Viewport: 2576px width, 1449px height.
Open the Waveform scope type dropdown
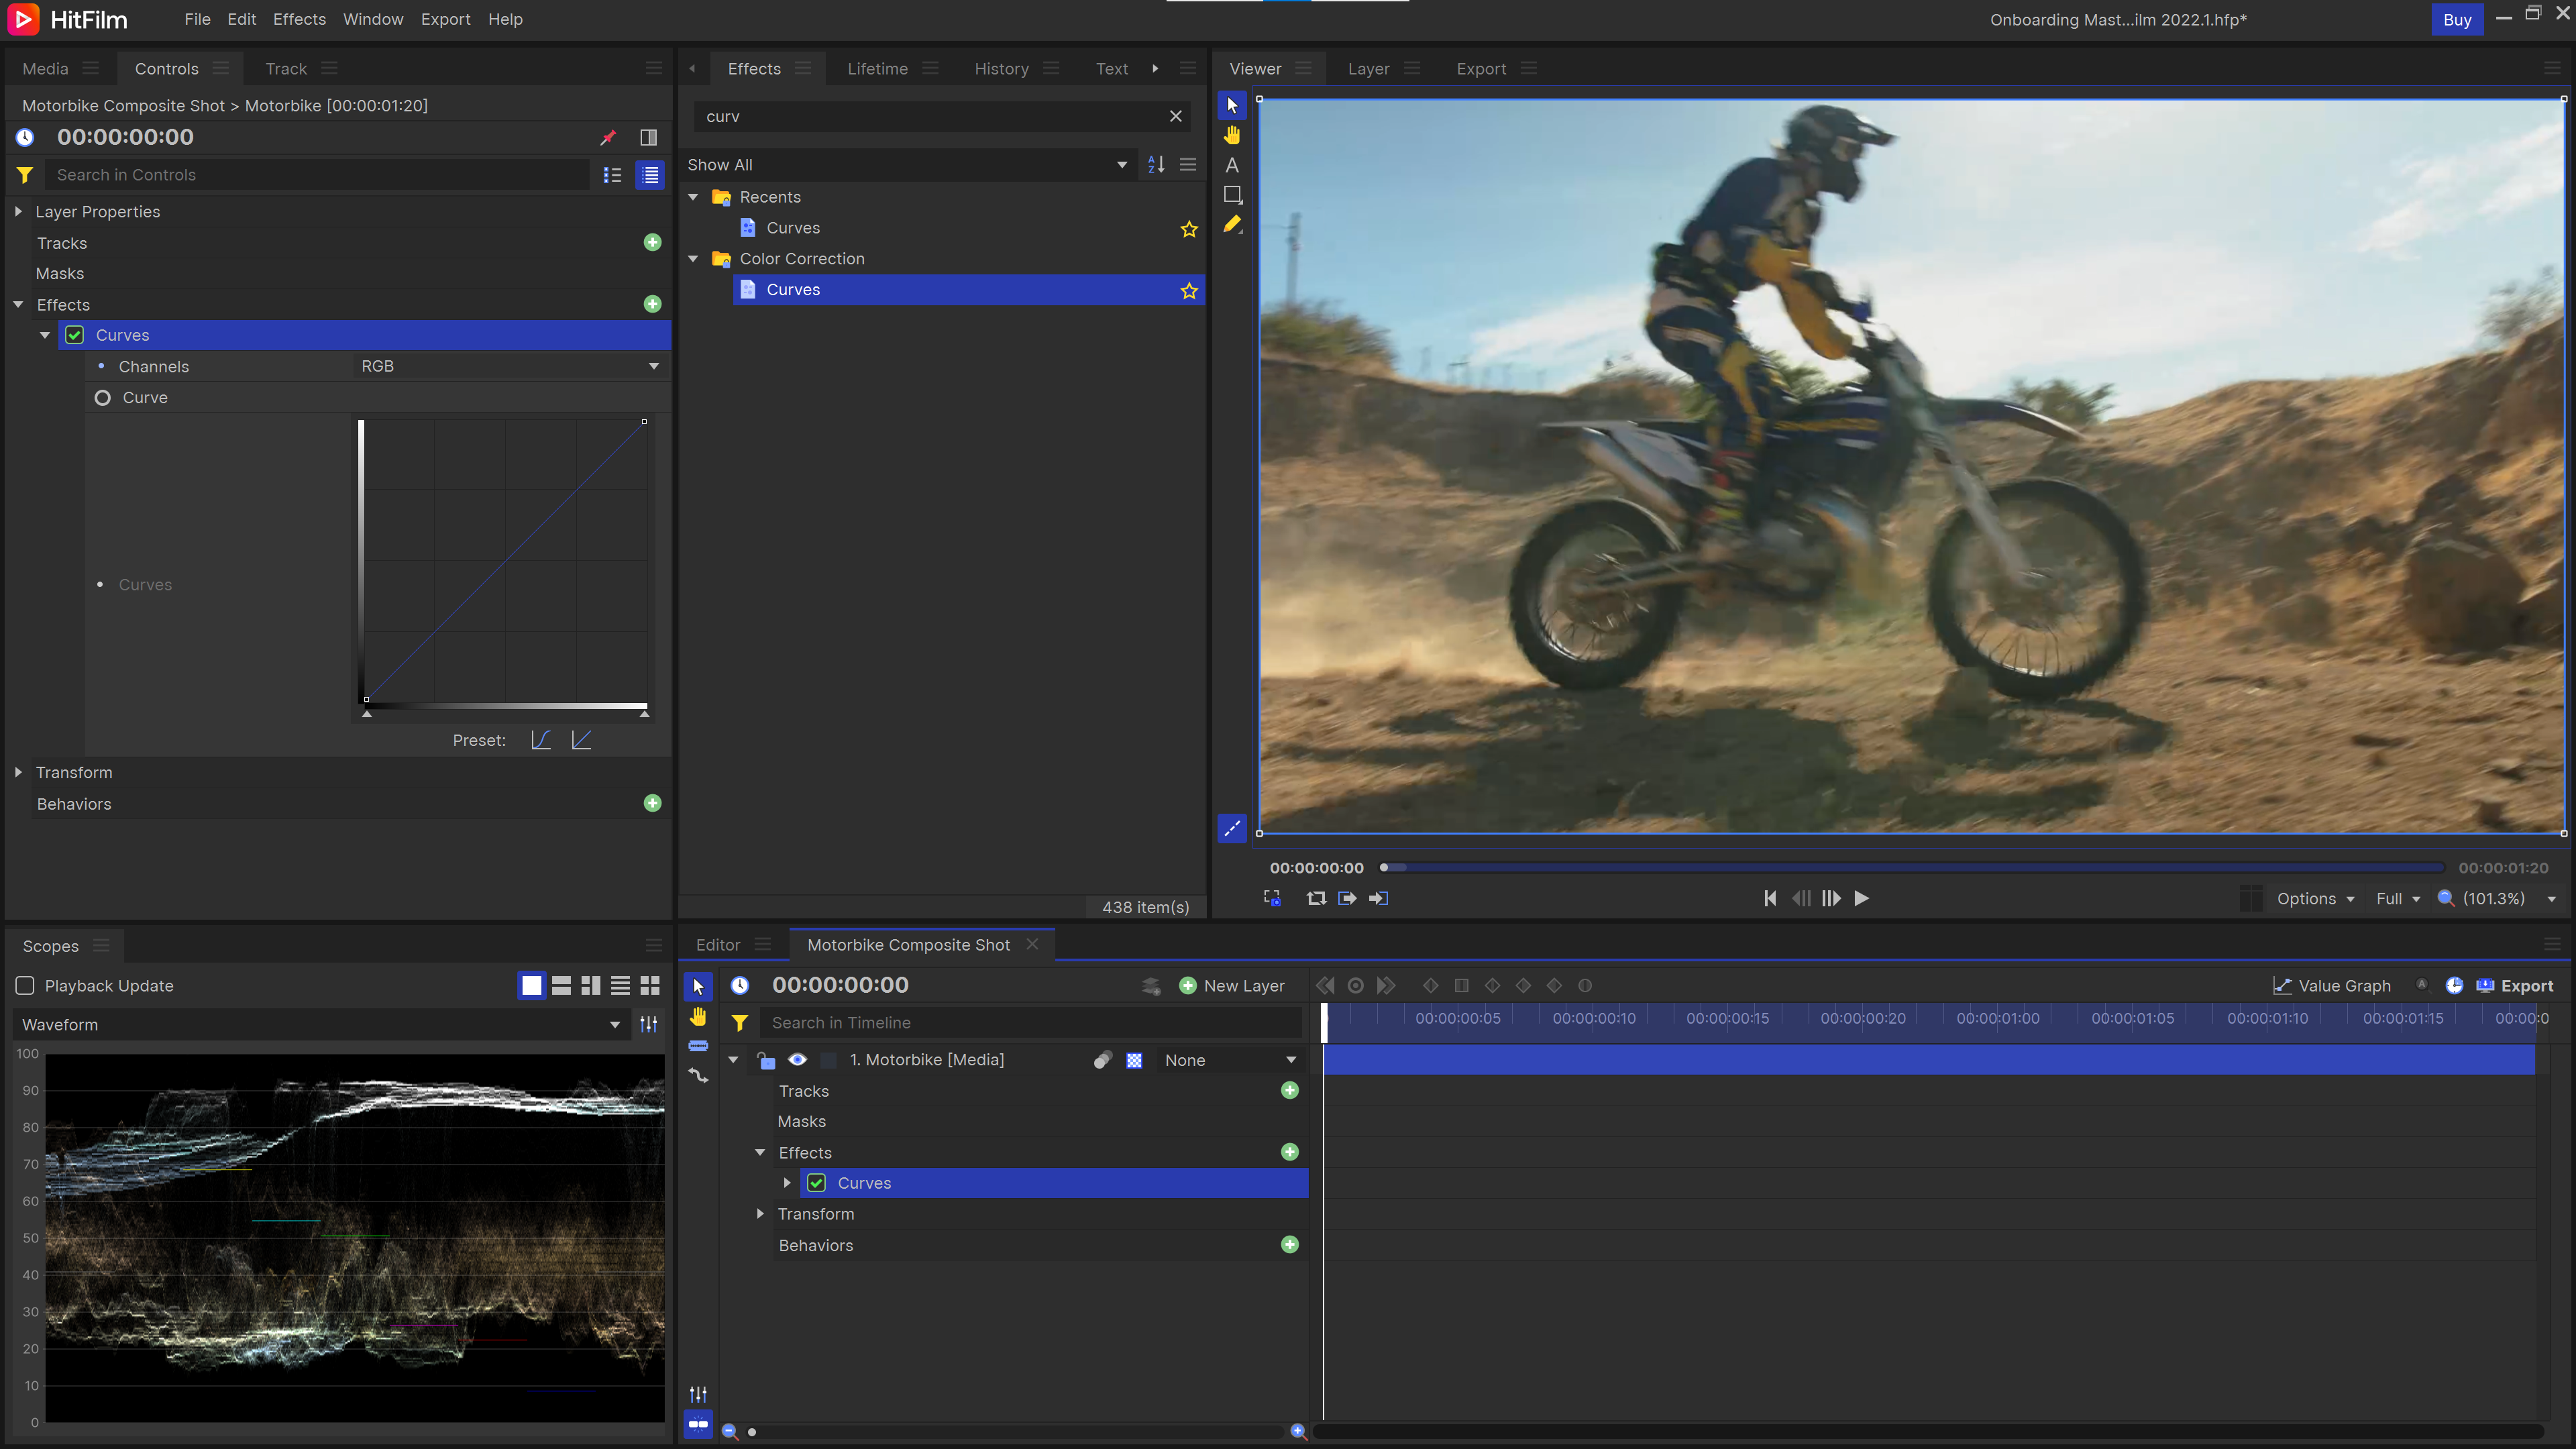point(320,1025)
